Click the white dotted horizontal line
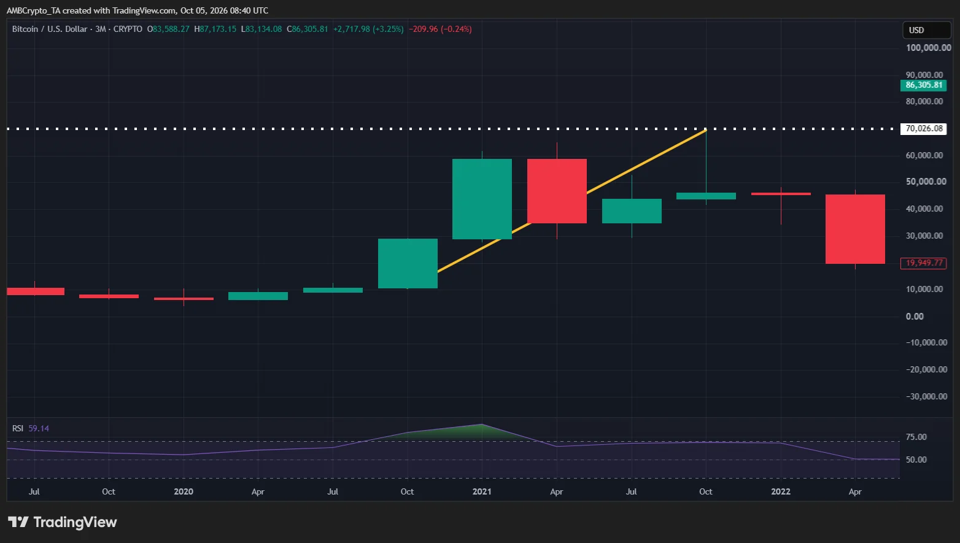The width and height of the screenshot is (960, 543). pos(453,129)
